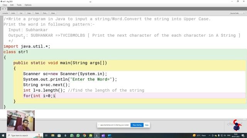Screen dimensions: 247x138
Task: Click the comment line Input: Subhankar
Action: 28,30
